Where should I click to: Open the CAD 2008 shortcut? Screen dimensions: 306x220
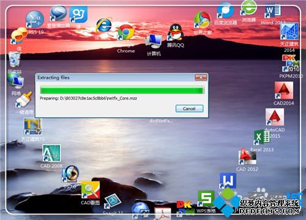pyautogui.click(x=51, y=153)
